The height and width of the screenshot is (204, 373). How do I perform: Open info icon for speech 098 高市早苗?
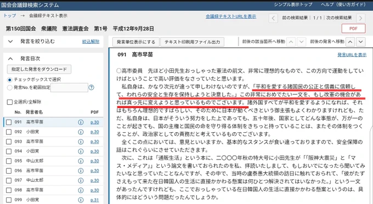(81, 190)
